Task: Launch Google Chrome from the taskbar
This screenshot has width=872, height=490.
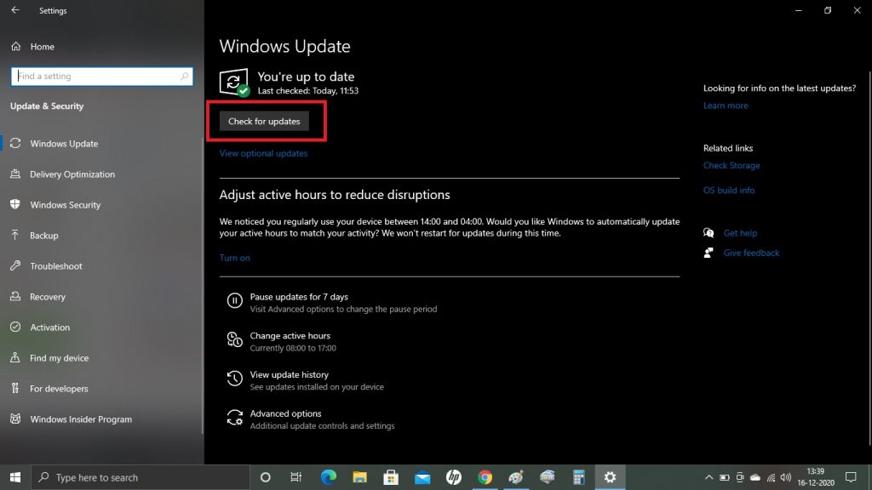Action: [485, 477]
